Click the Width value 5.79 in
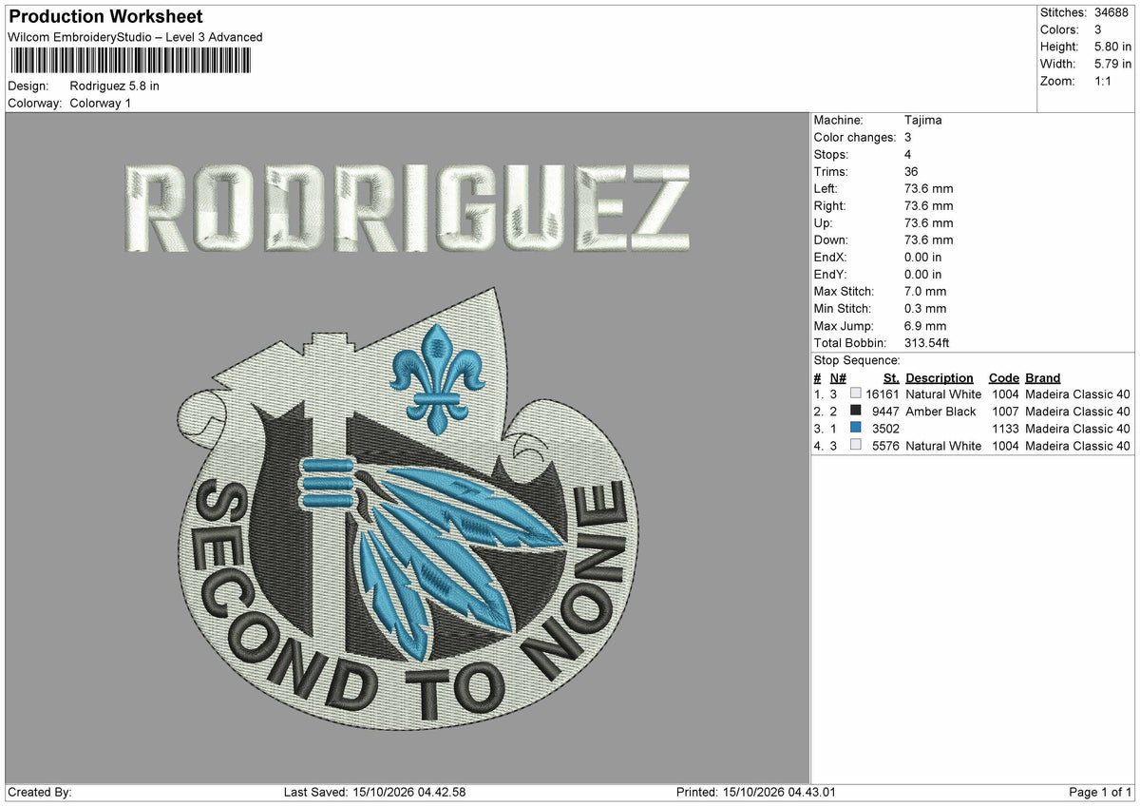Screen dimensions: 1140x806 click(1112, 64)
